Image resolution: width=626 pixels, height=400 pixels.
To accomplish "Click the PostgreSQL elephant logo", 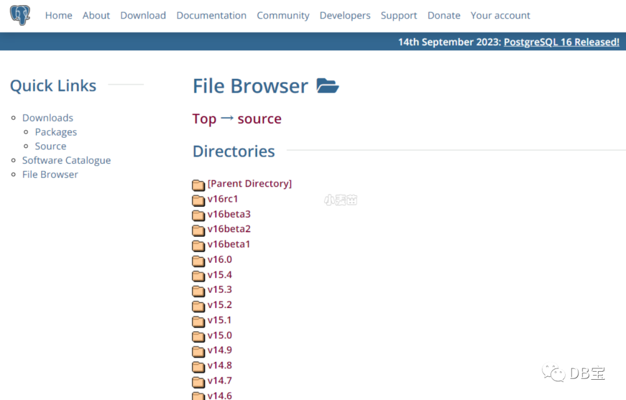I will pos(20,15).
